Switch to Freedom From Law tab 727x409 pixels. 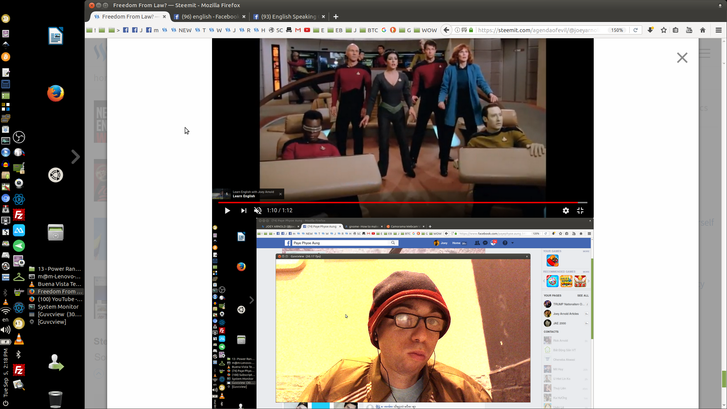(x=127, y=17)
